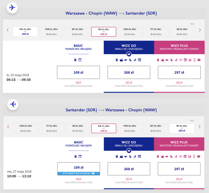Open outbound 64 zł Discount Club price link
The image size is (209, 193).
coord(78,82)
